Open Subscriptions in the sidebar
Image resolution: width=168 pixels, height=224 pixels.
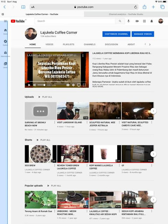coord(6,54)
